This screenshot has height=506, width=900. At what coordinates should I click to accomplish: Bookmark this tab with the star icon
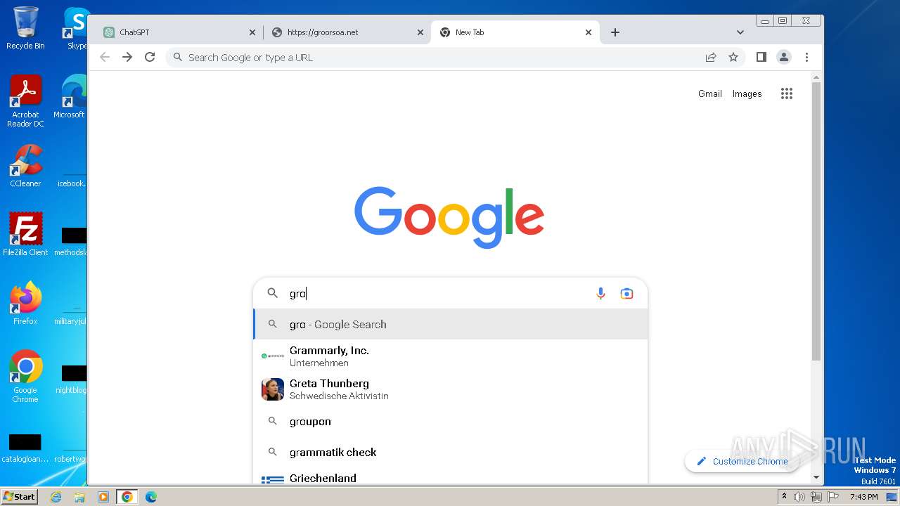[x=733, y=57]
